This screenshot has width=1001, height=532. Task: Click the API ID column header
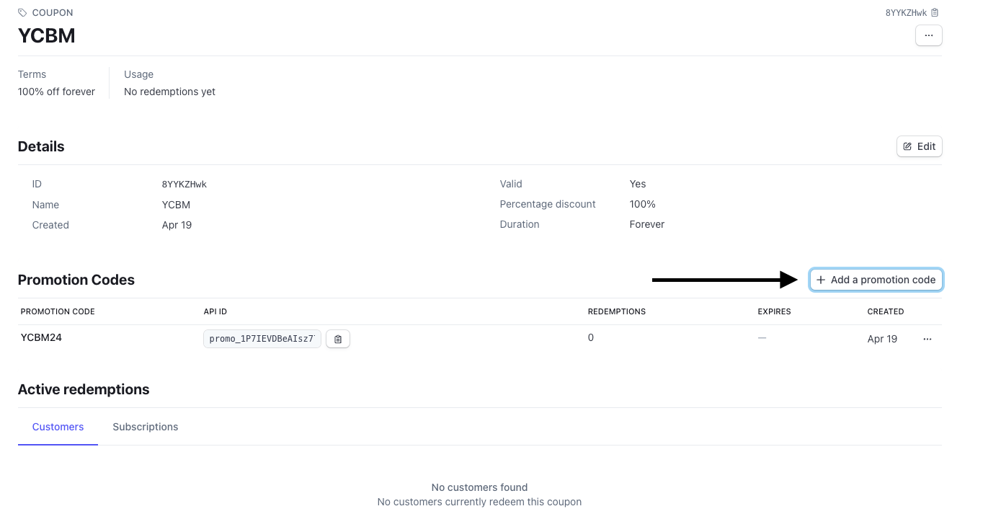pyautogui.click(x=215, y=311)
